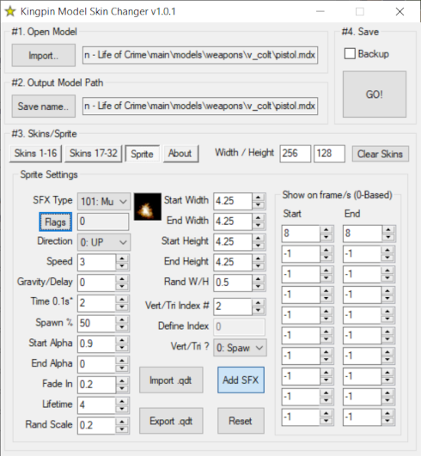The image size is (421, 456).
Task: Click the End Height value field
Action: tap(233, 262)
